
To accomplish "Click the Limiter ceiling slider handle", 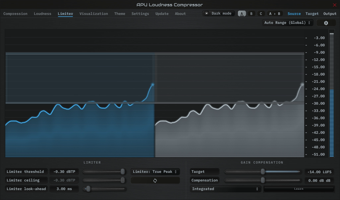I will pos(123,180).
